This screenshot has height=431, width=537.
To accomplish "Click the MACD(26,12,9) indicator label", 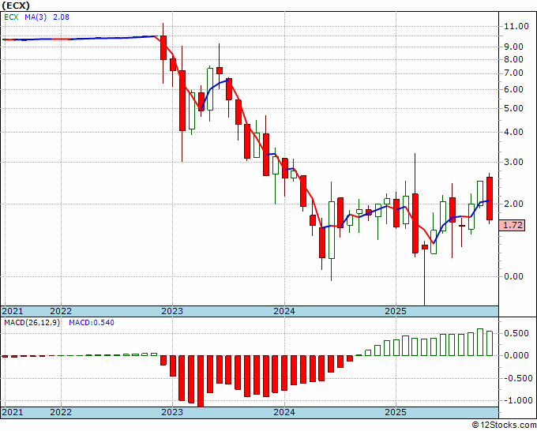I will pyautogui.click(x=32, y=323).
